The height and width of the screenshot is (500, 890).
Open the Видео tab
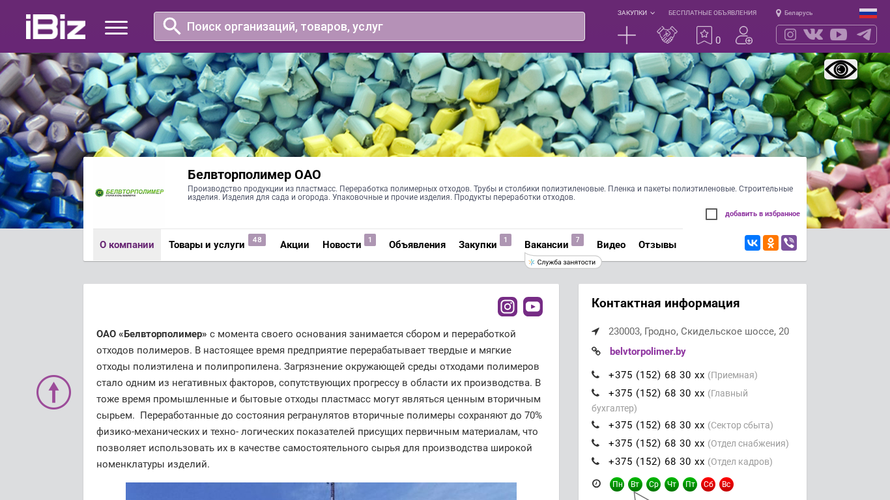(611, 245)
